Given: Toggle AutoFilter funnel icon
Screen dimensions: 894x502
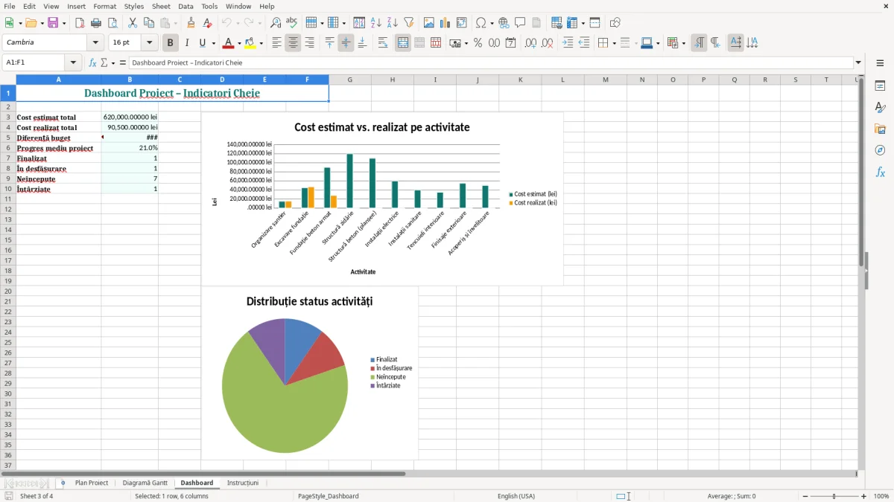Looking at the screenshot, I should click(409, 23).
